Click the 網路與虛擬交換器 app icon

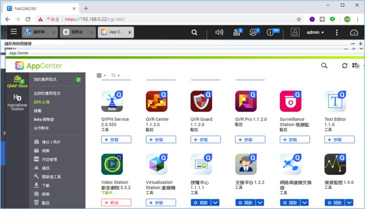tap(291, 164)
